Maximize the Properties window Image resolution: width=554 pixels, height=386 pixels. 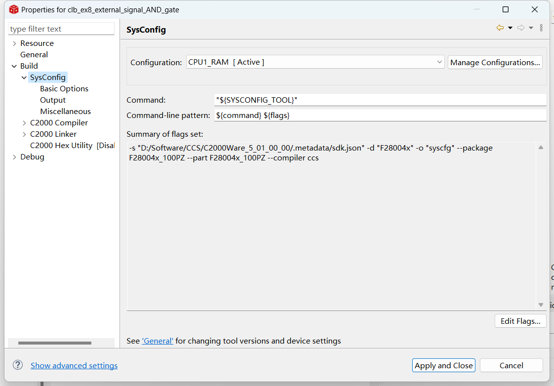pos(506,9)
